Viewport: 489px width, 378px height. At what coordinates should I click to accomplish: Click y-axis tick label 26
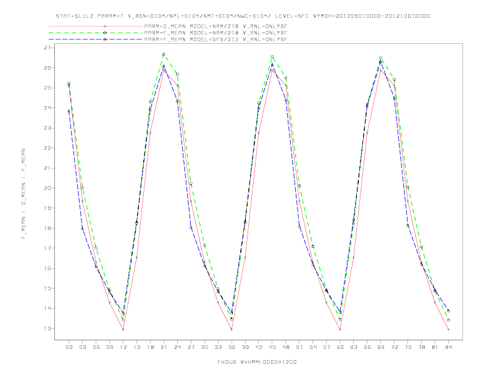(x=48, y=68)
